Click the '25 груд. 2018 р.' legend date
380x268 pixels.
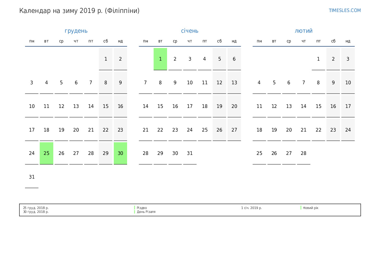(x=36, y=208)
